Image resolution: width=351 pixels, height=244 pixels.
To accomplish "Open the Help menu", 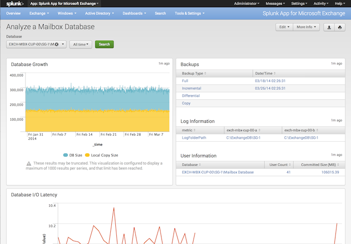I will click(340, 4).
